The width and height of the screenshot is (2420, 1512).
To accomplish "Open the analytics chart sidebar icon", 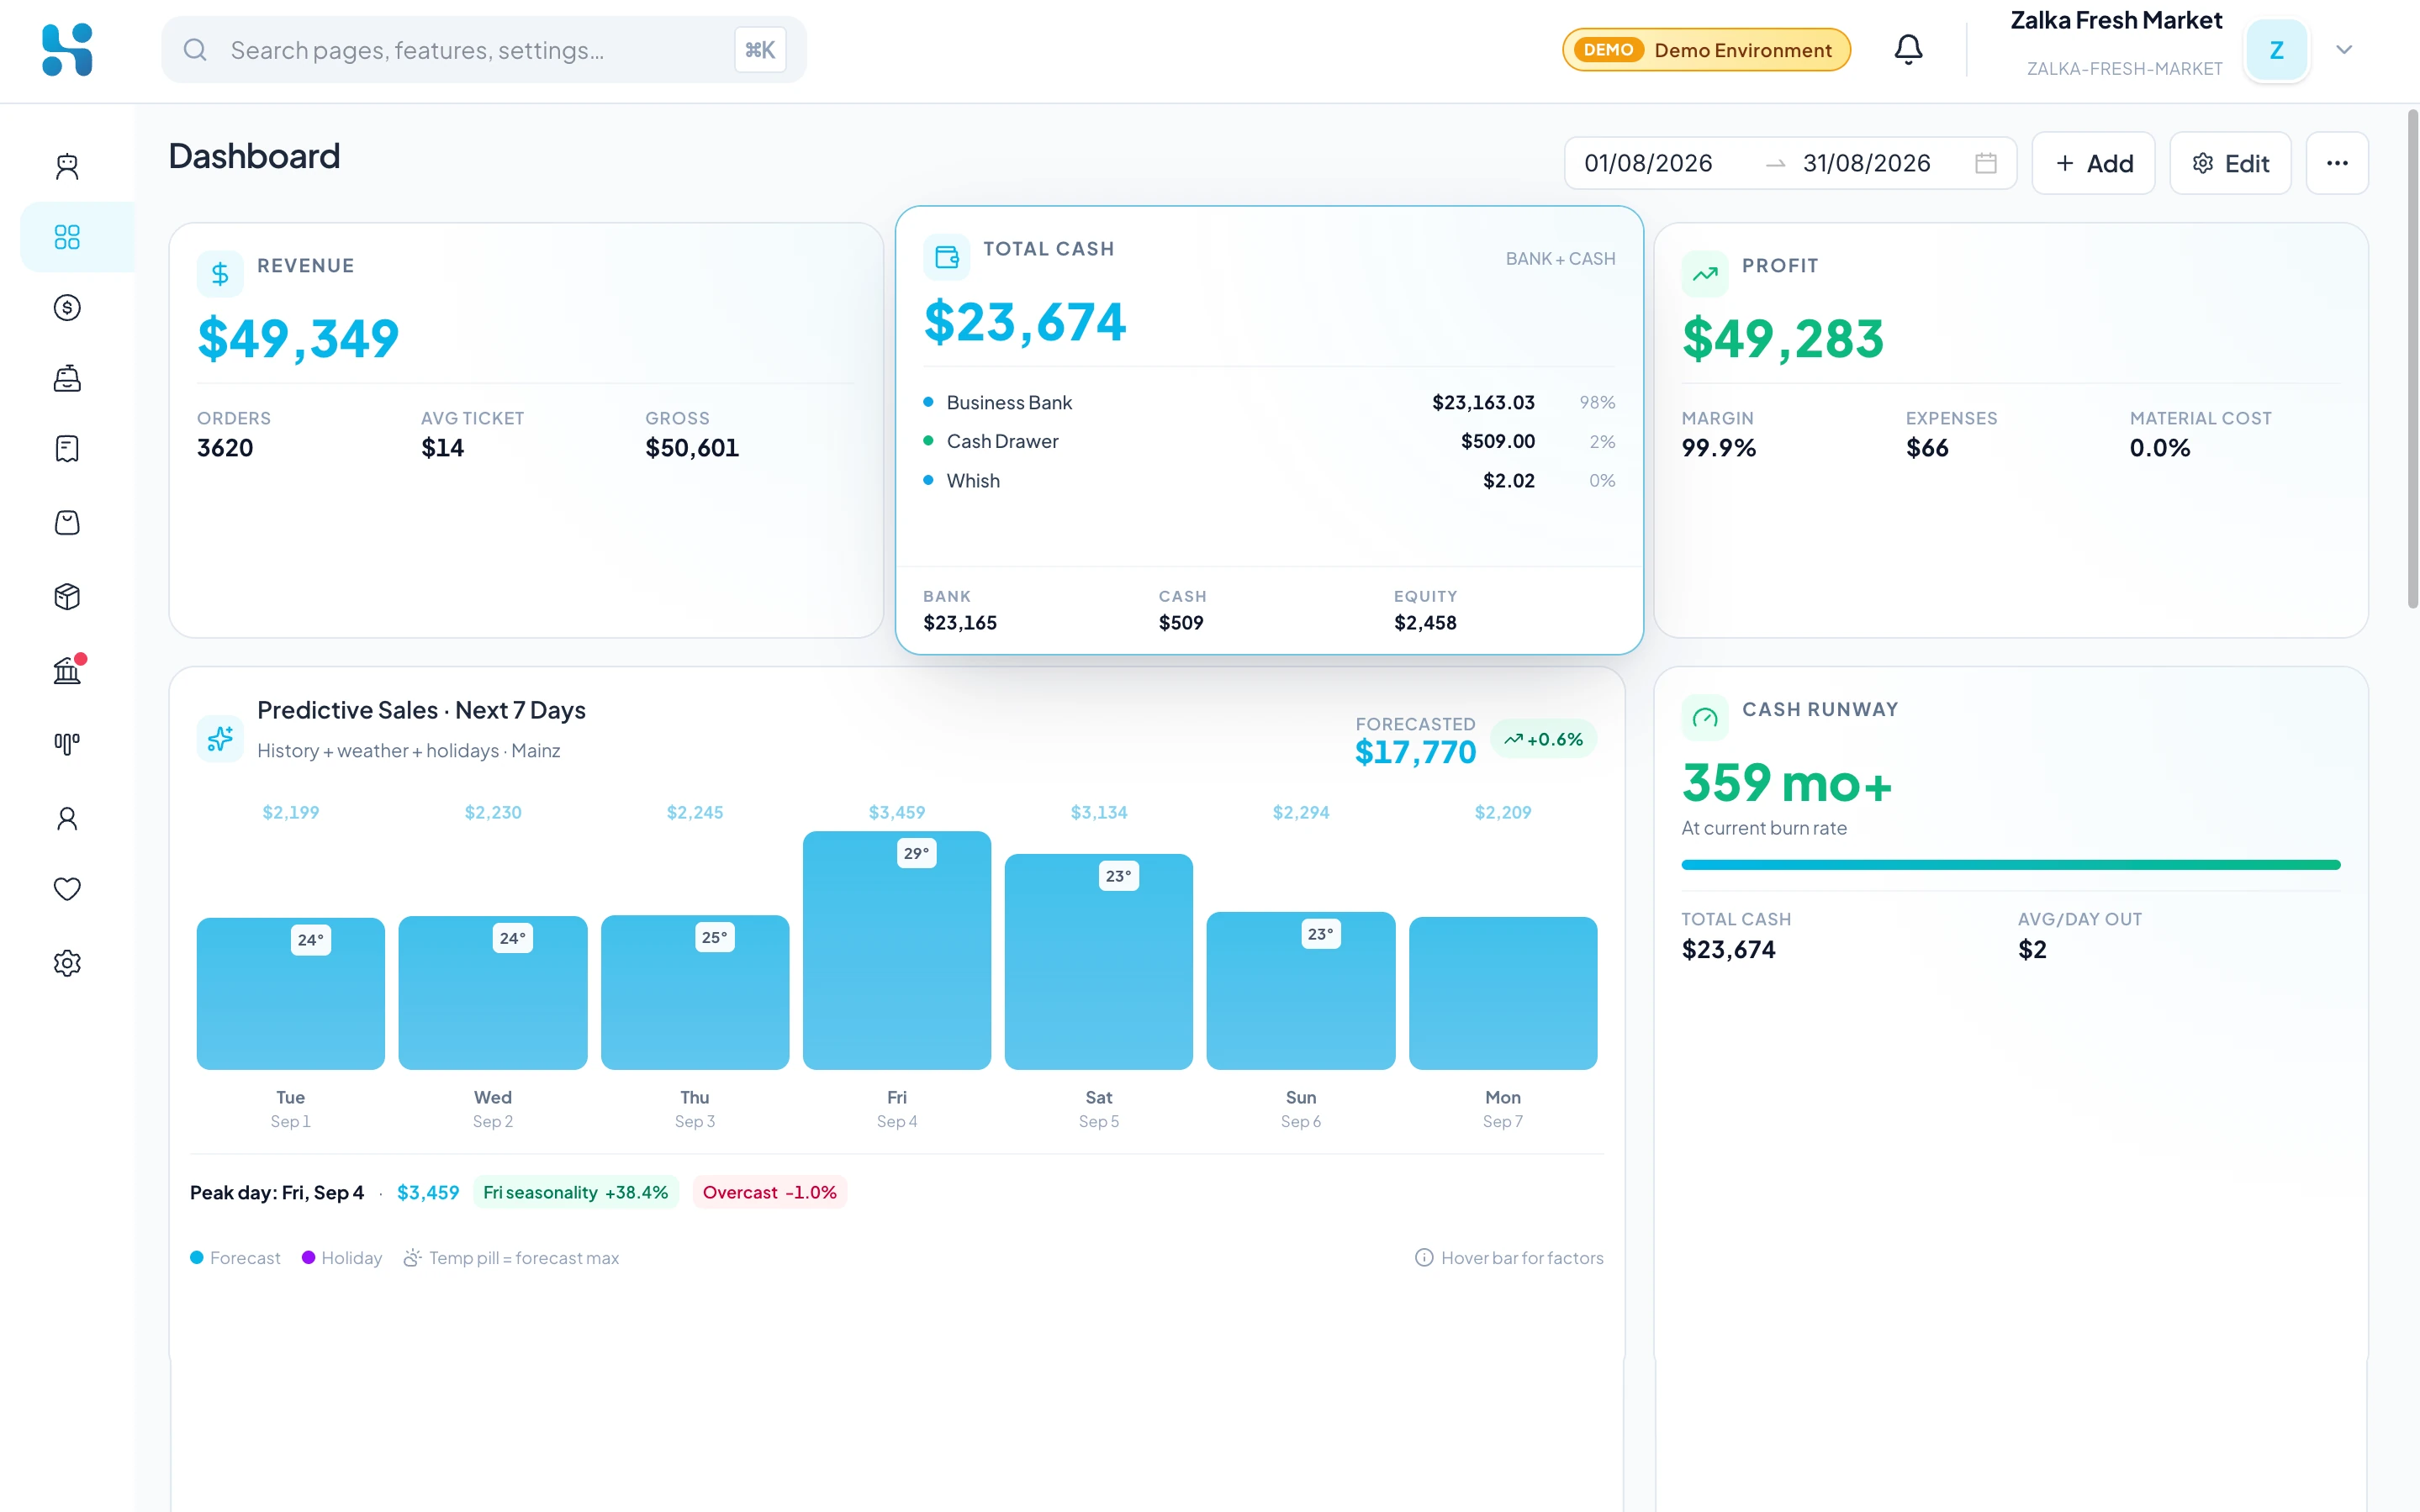I will pyautogui.click(x=67, y=744).
